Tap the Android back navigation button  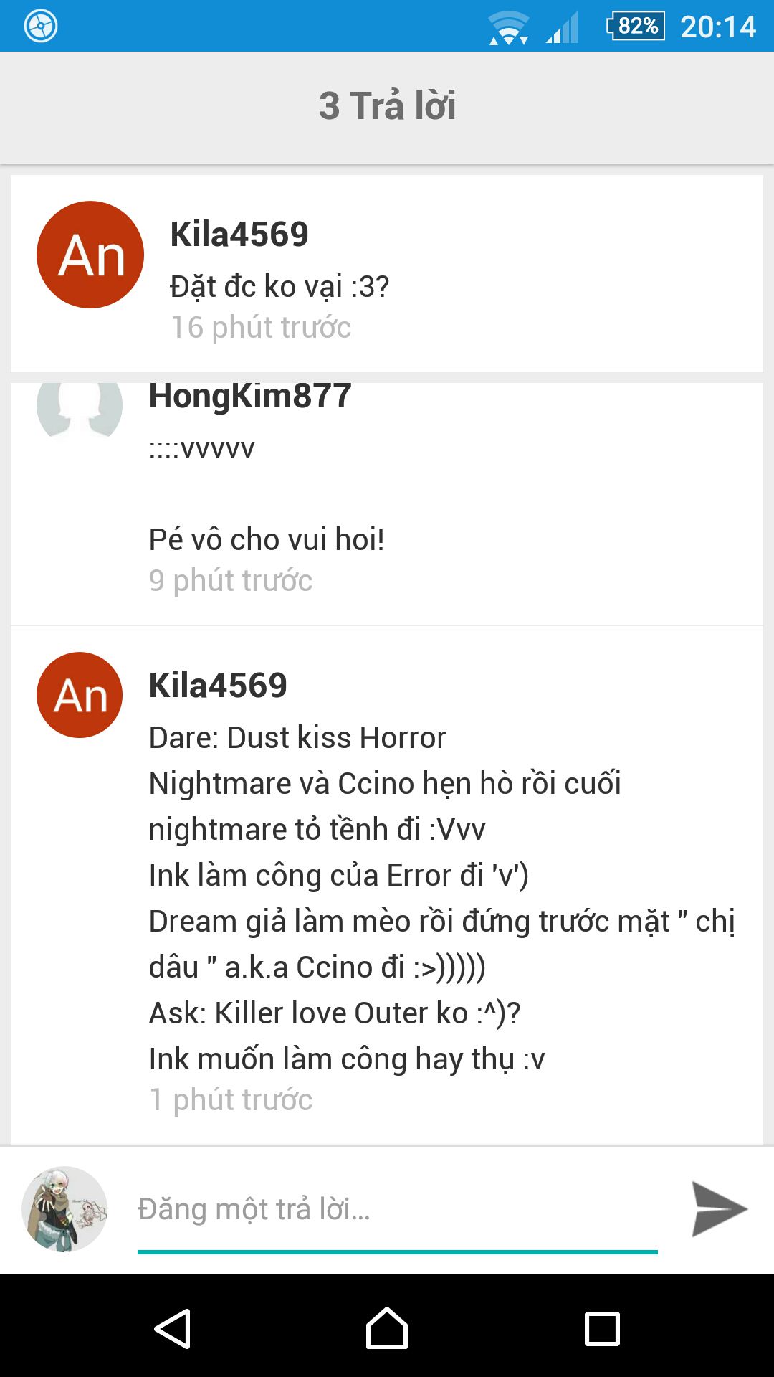[x=172, y=1328]
